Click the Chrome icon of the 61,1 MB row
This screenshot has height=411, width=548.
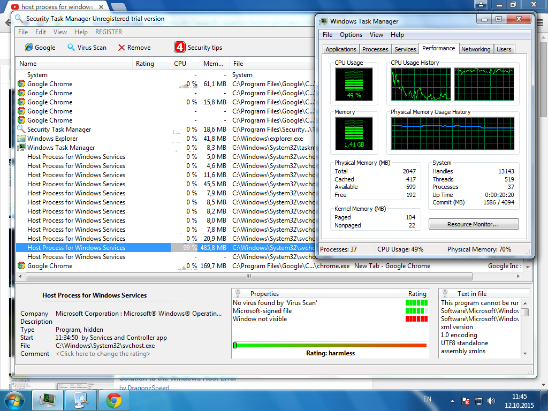click(x=21, y=84)
